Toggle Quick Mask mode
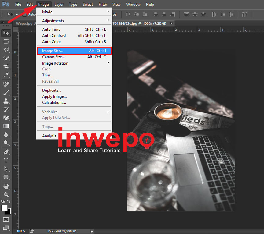264x234 pixels. coord(6,219)
